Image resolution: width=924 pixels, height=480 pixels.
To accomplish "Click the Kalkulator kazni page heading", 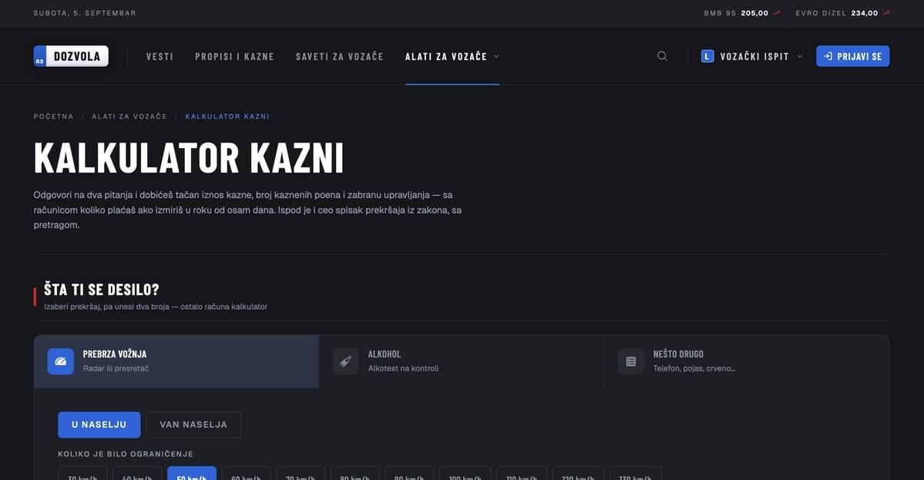I will click(x=189, y=158).
